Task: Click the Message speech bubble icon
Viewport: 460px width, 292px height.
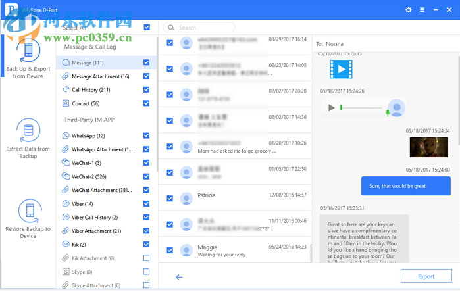Action: (66, 62)
